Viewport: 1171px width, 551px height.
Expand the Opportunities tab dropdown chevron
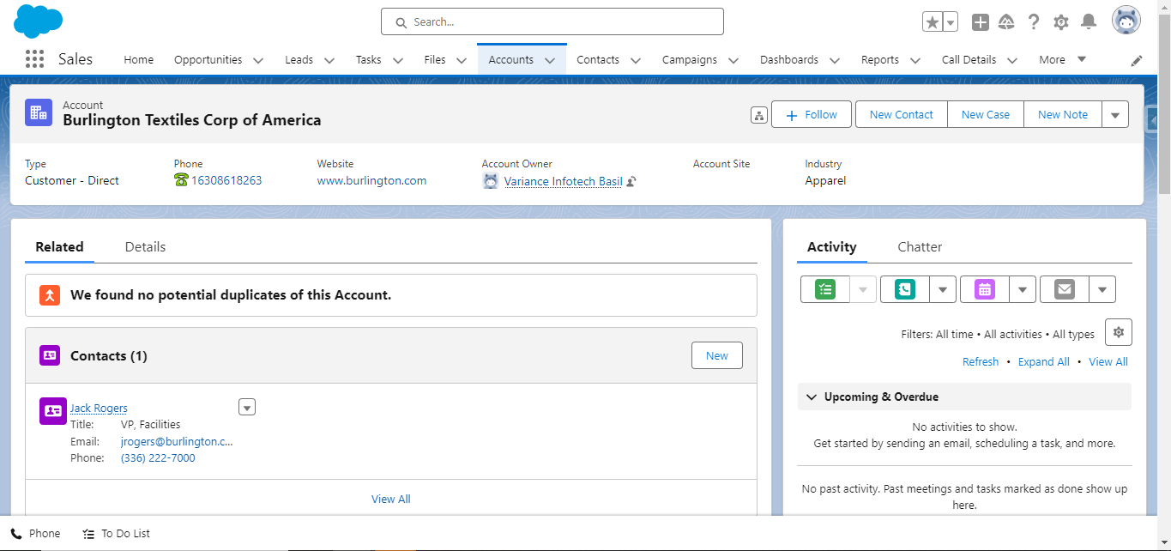[258, 60]
